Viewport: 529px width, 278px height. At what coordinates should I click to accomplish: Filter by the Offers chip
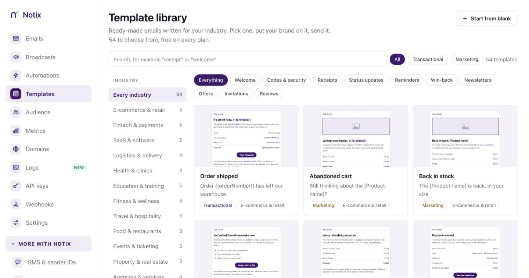point(206,93)
